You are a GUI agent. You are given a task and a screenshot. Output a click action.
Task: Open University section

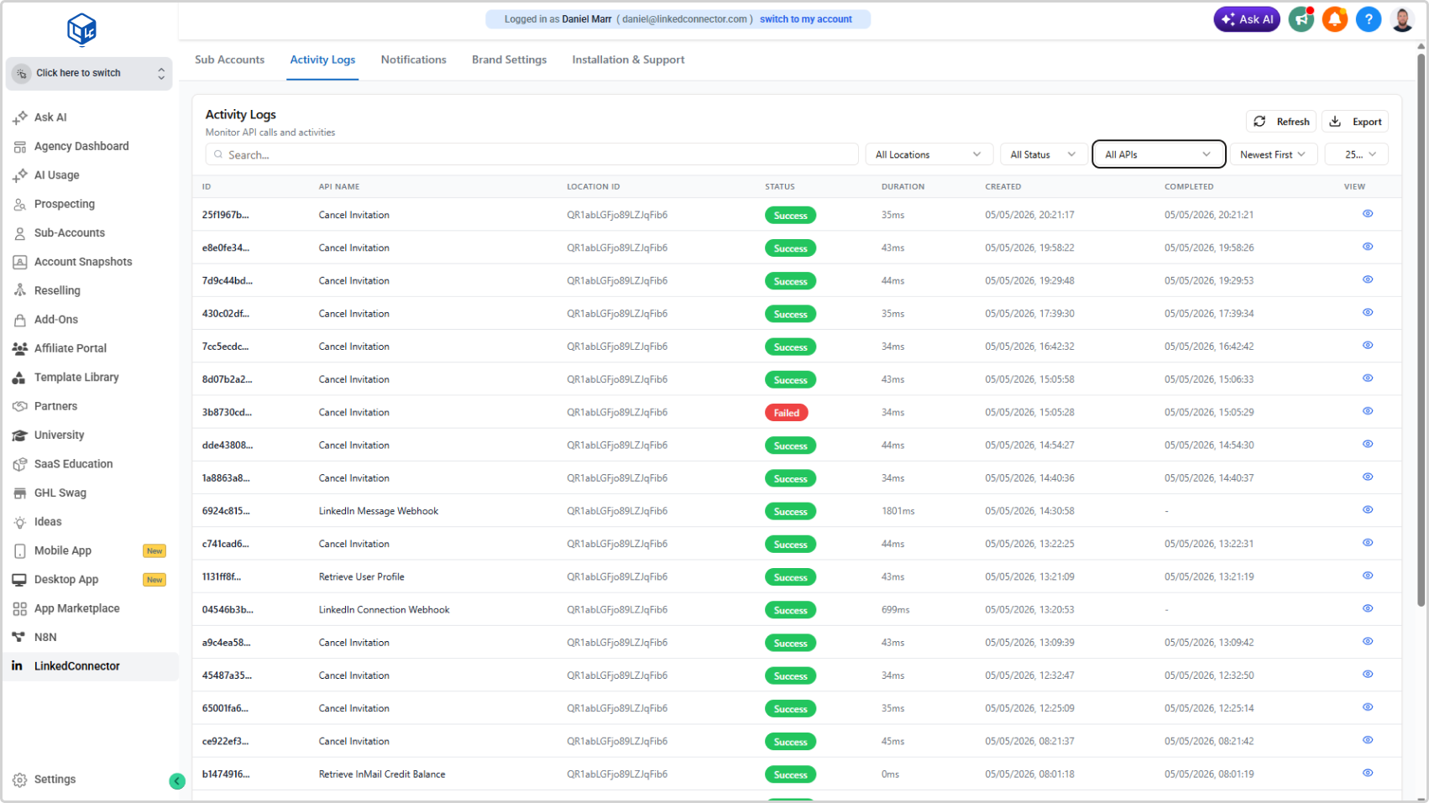tap(59, 435)
